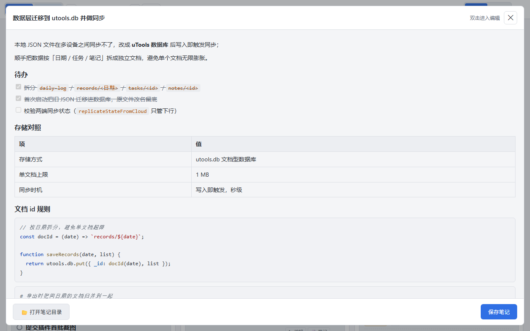Click the function saveRecords code line
The image size is (530, 331).
click(70, 254)
